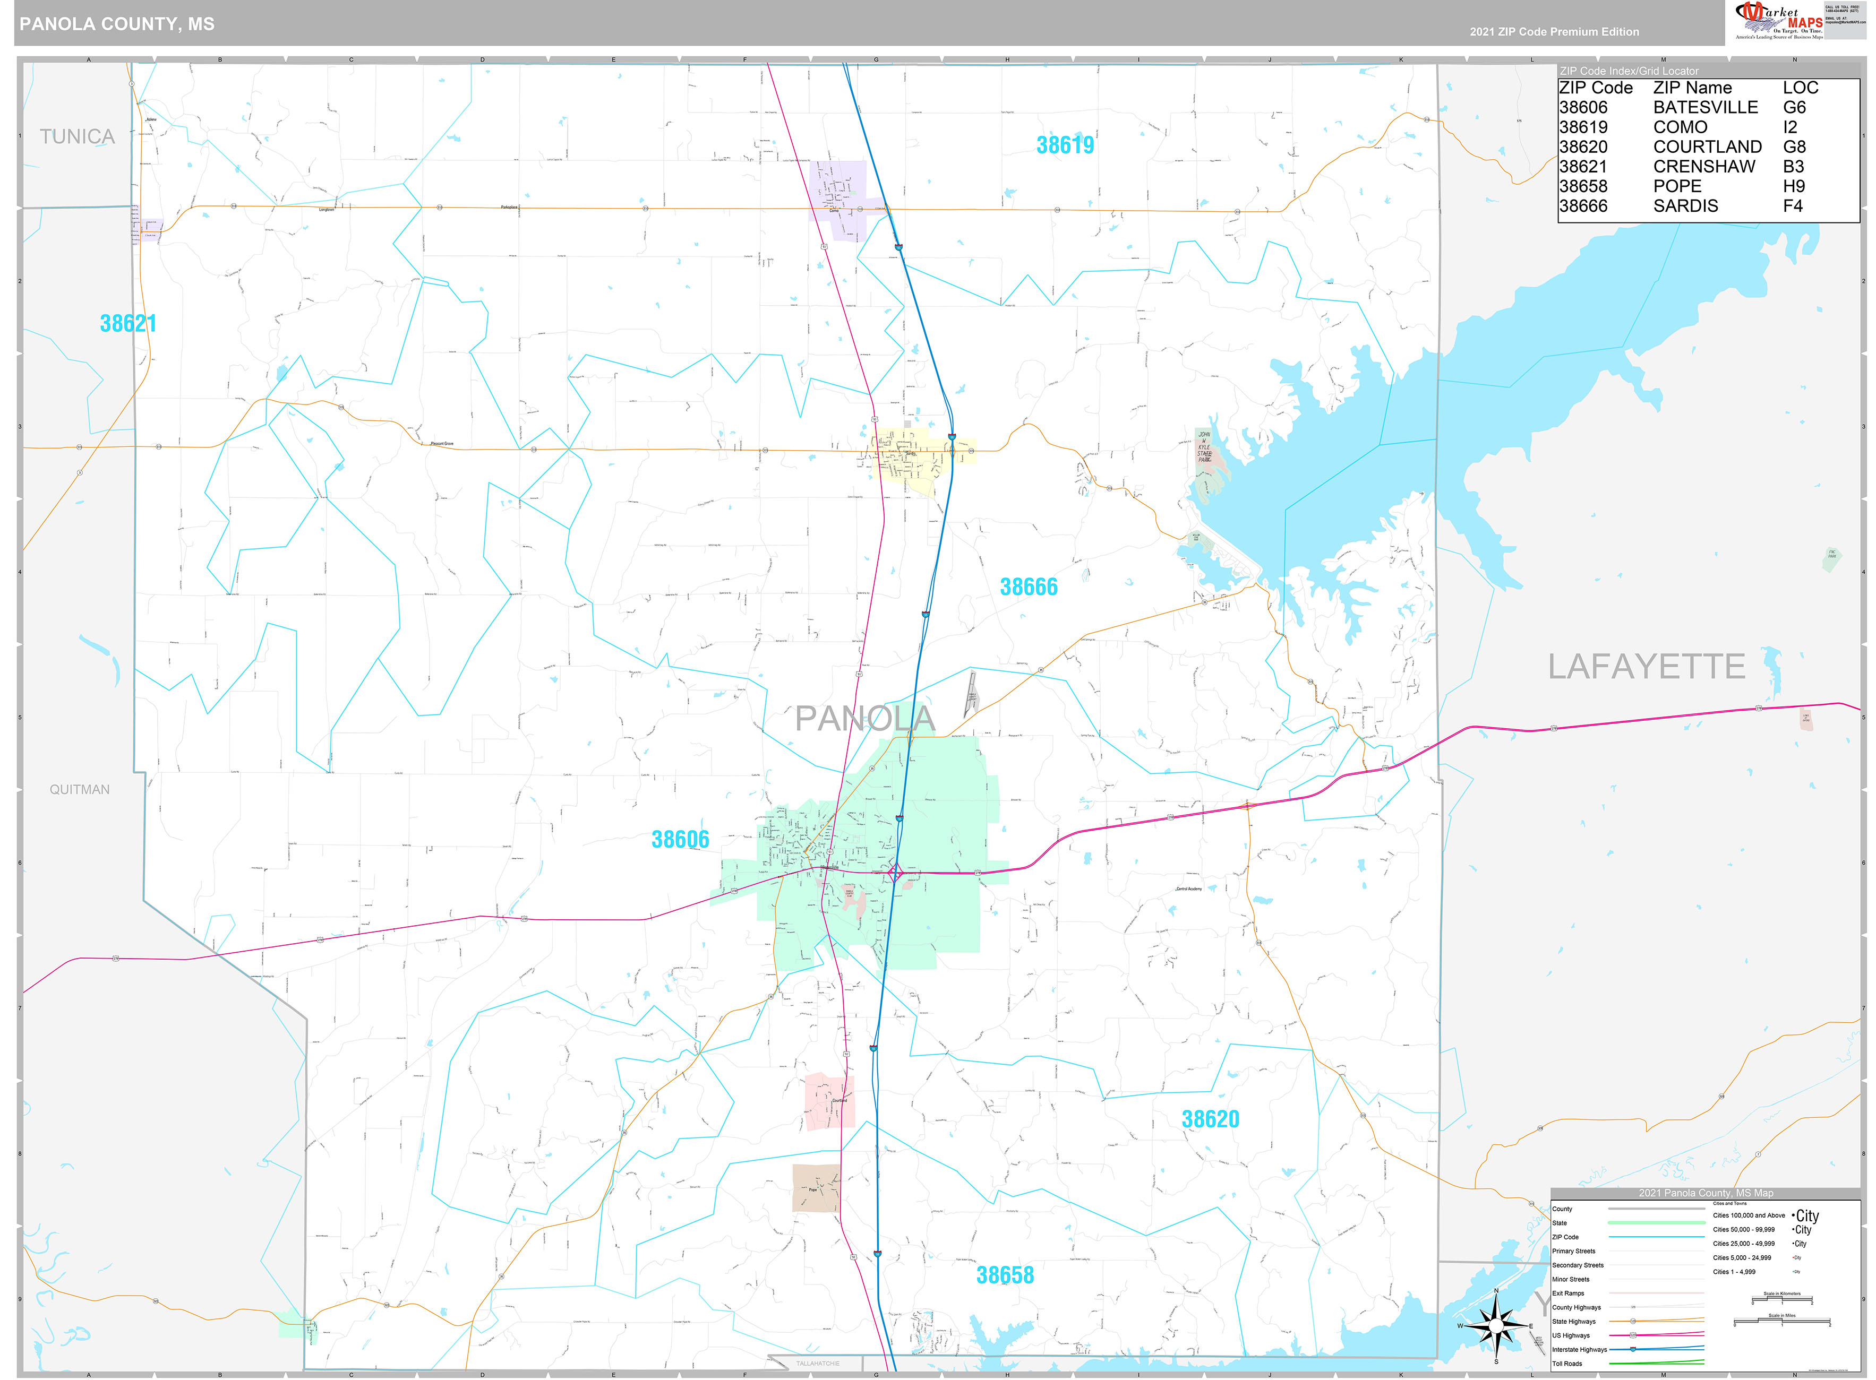Click the 38658 ZIP label on the map
The width and height of the screenshot is (1876, 1380).
pos(1005,1275)
